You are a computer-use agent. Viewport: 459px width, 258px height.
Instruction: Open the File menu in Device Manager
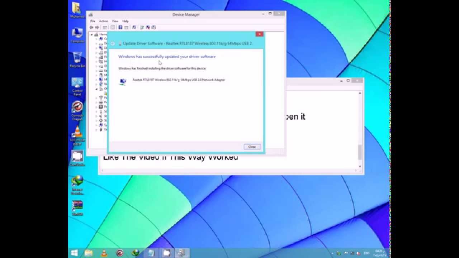pos(93,21)
